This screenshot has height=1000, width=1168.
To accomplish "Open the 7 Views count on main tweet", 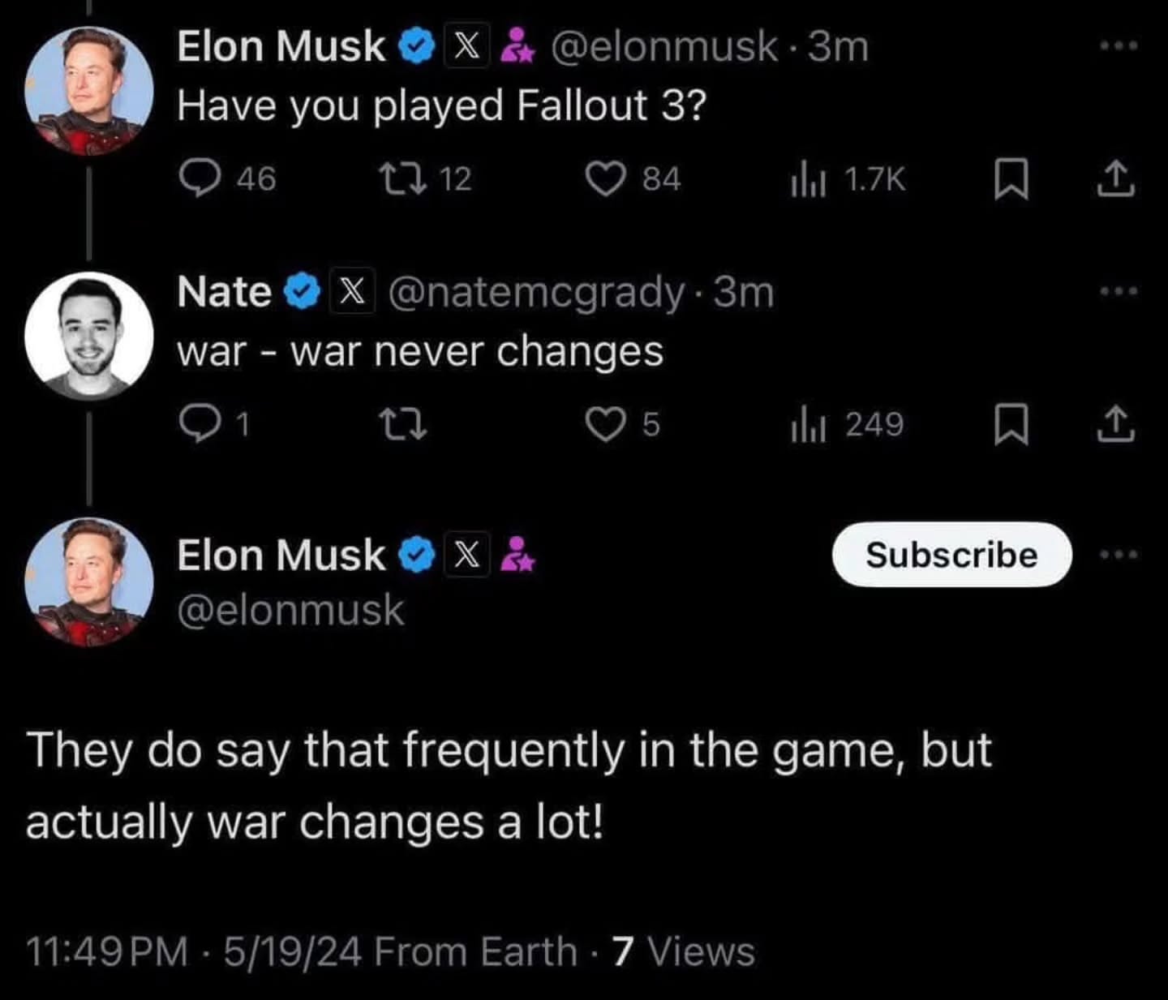I will (x=683, y=951).
